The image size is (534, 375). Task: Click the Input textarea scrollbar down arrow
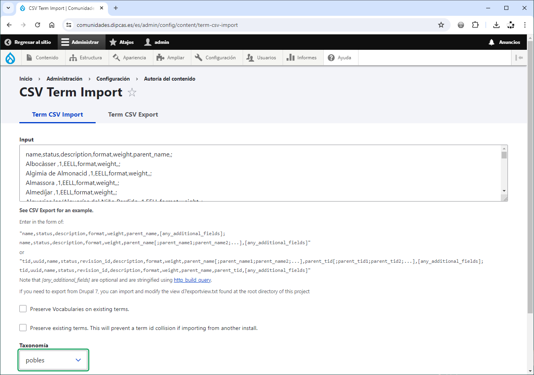[x=504, y=191]
